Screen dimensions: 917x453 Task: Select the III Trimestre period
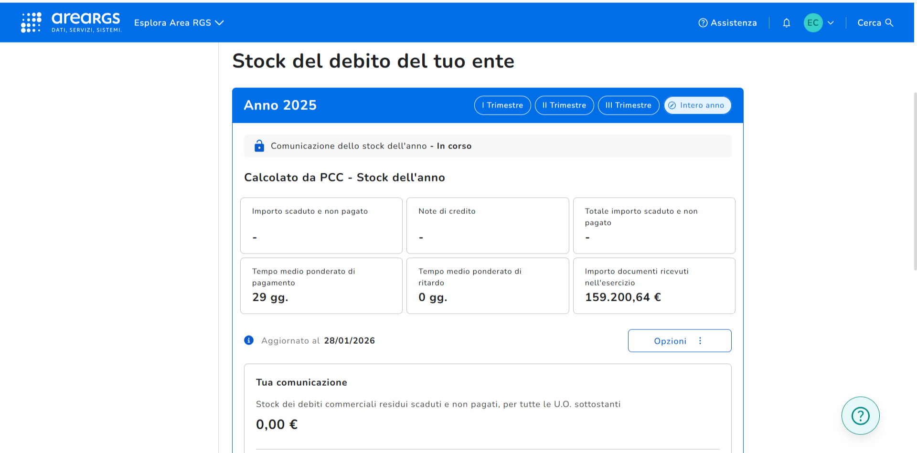629,105
